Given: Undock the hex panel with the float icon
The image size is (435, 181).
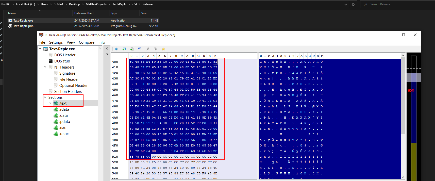Looking at the screenshot, I should [x=107, y=54].
